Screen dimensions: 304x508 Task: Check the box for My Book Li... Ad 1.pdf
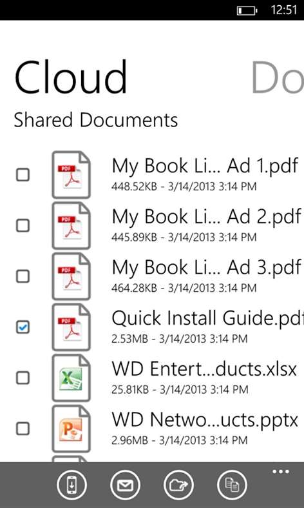point(23,175)
